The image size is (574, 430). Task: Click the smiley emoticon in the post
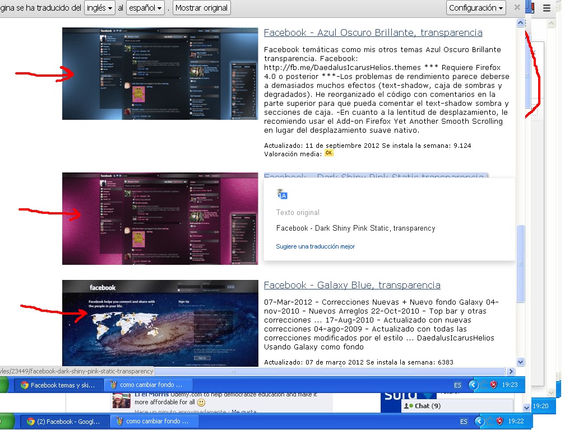click(201, 403)
